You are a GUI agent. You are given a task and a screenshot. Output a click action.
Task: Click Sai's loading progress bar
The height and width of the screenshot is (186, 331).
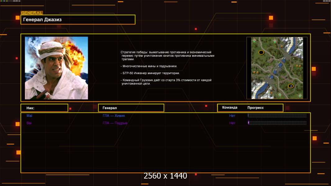coord(277,123)
